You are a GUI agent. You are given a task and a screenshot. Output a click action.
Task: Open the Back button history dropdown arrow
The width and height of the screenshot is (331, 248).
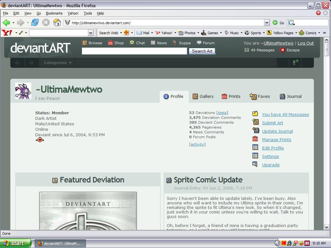click(13, 23)
